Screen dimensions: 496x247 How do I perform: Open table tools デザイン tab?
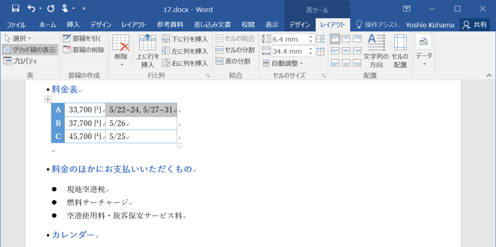coord(299,25)
